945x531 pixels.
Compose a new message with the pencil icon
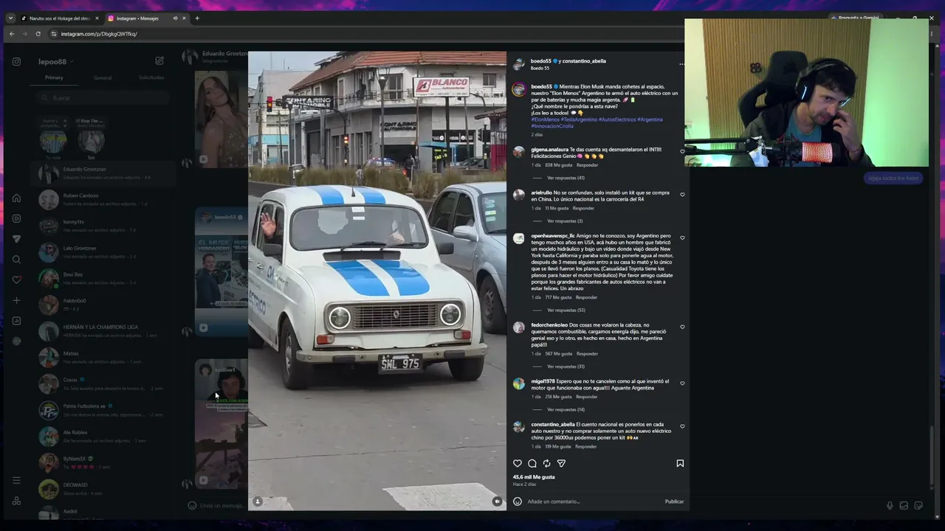159,60
